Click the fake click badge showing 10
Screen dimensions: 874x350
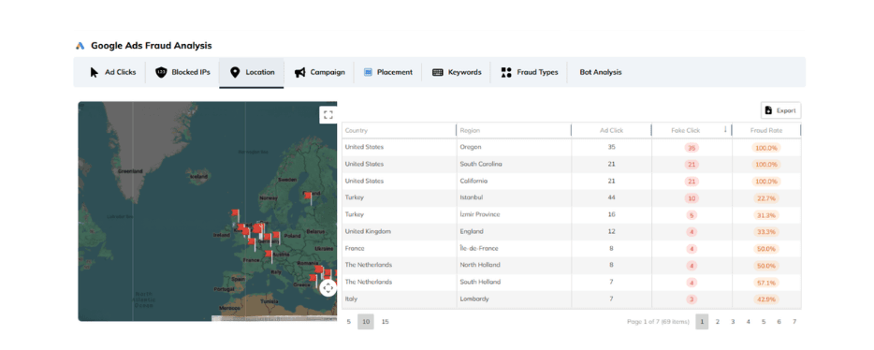pyautogui.click(x=692, y=197)
